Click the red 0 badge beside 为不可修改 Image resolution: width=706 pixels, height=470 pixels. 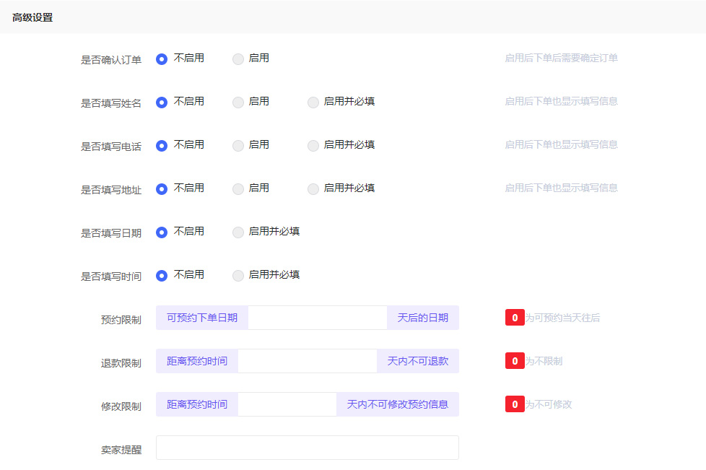tap(515, 404)
